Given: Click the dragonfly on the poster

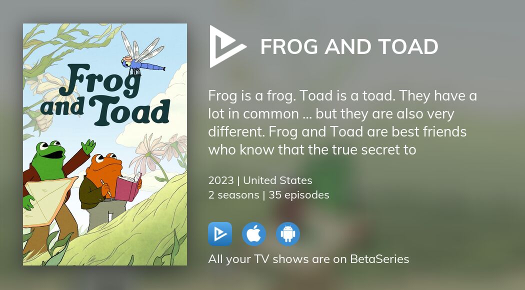Looking at the screenshot, I should 141,56.
